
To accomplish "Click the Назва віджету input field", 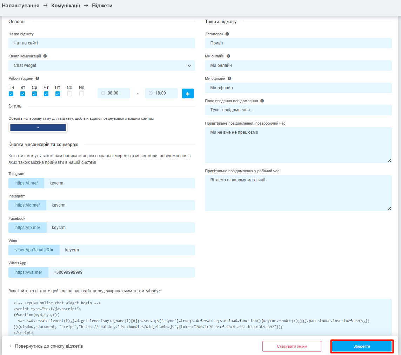I will tap(102, 43).
